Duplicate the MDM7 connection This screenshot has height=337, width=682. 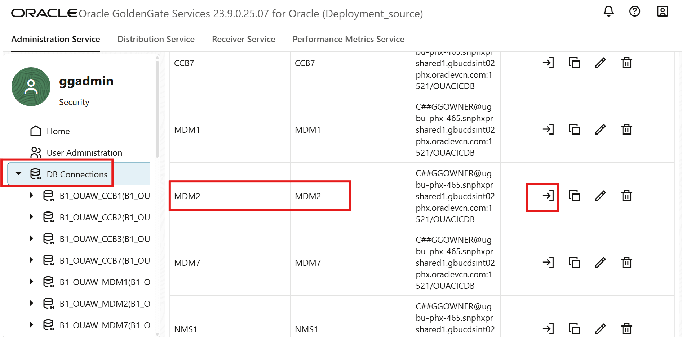click(574, 263)
